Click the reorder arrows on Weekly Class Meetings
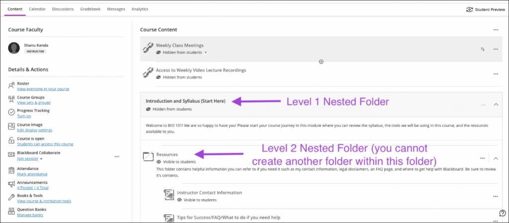This screenshot has height=223, width=509. pos(482,49)
